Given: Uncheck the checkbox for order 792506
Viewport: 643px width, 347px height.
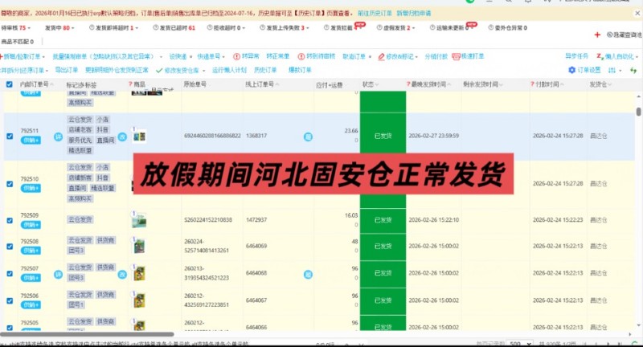Looking at the screenshot, I should 10,300.
